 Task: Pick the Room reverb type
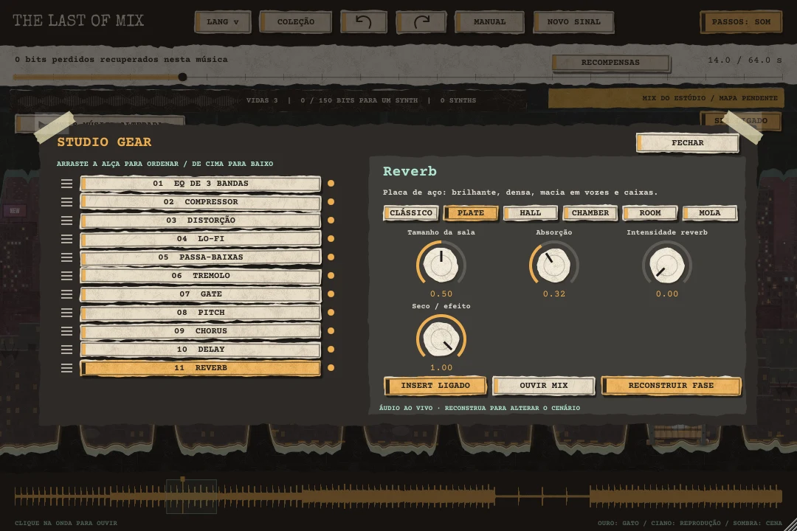650,213
